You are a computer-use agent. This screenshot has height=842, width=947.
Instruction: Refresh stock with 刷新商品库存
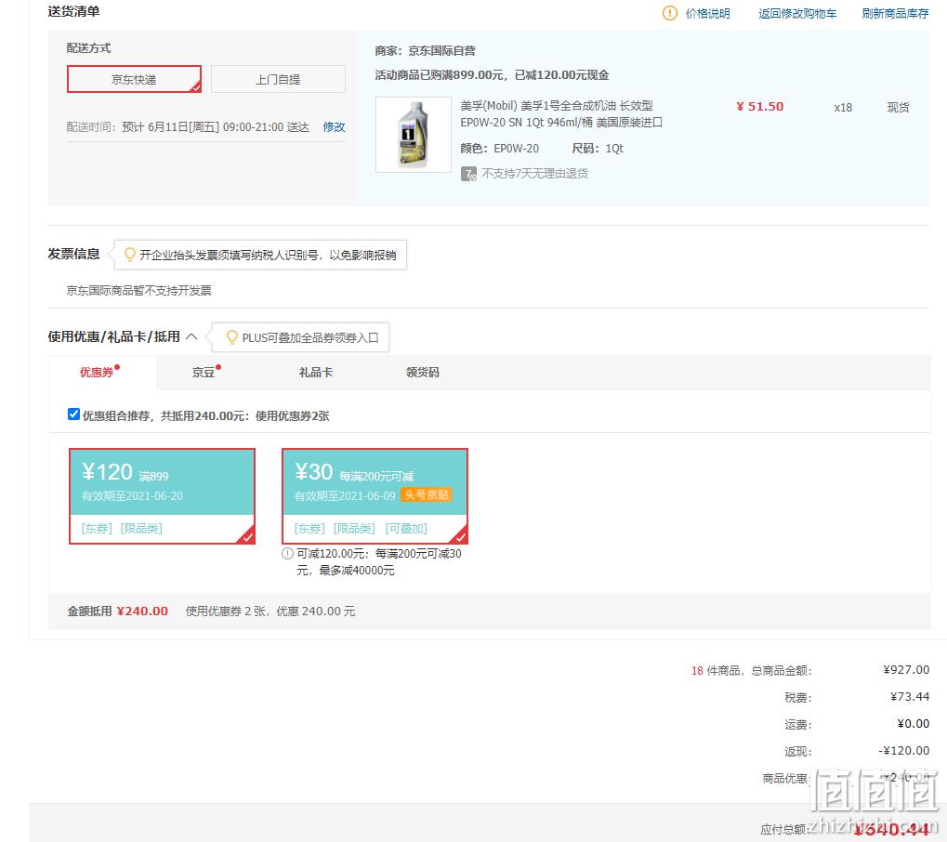(x=895, y=13)
